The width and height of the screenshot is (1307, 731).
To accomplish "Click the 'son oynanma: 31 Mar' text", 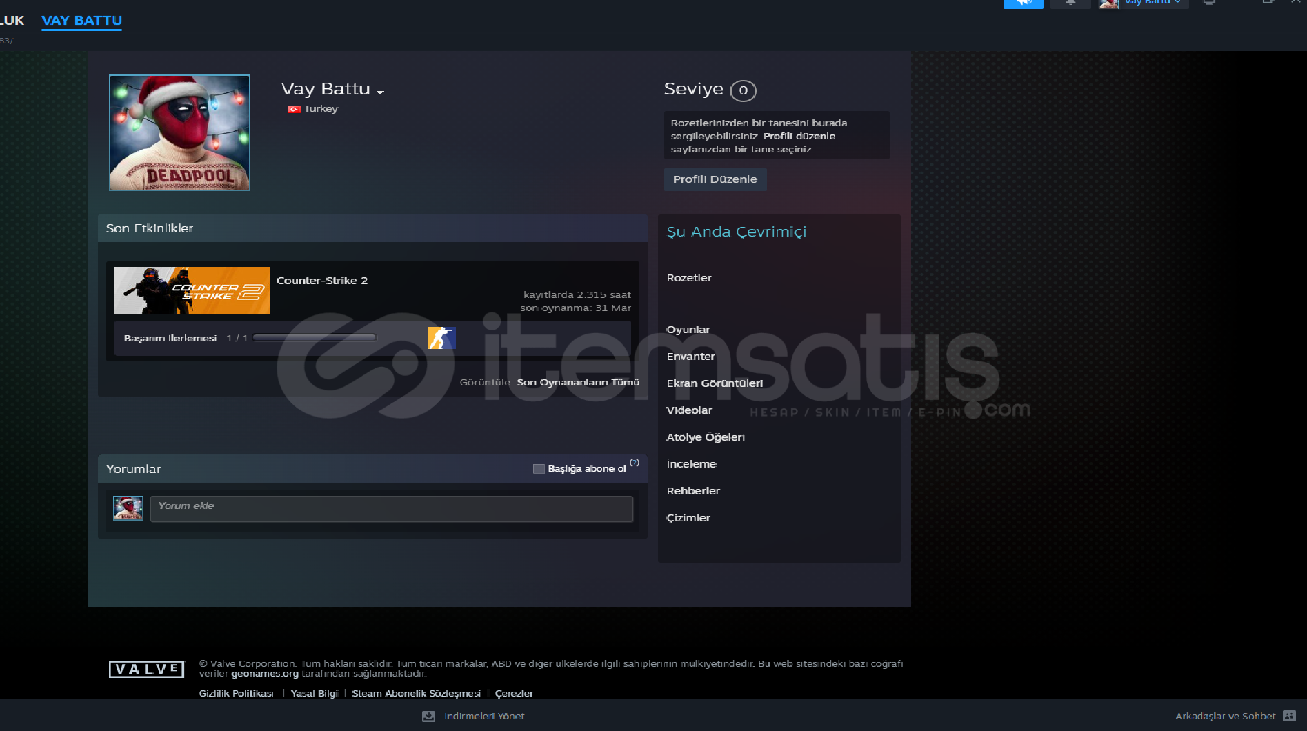I will coord(575,308).
